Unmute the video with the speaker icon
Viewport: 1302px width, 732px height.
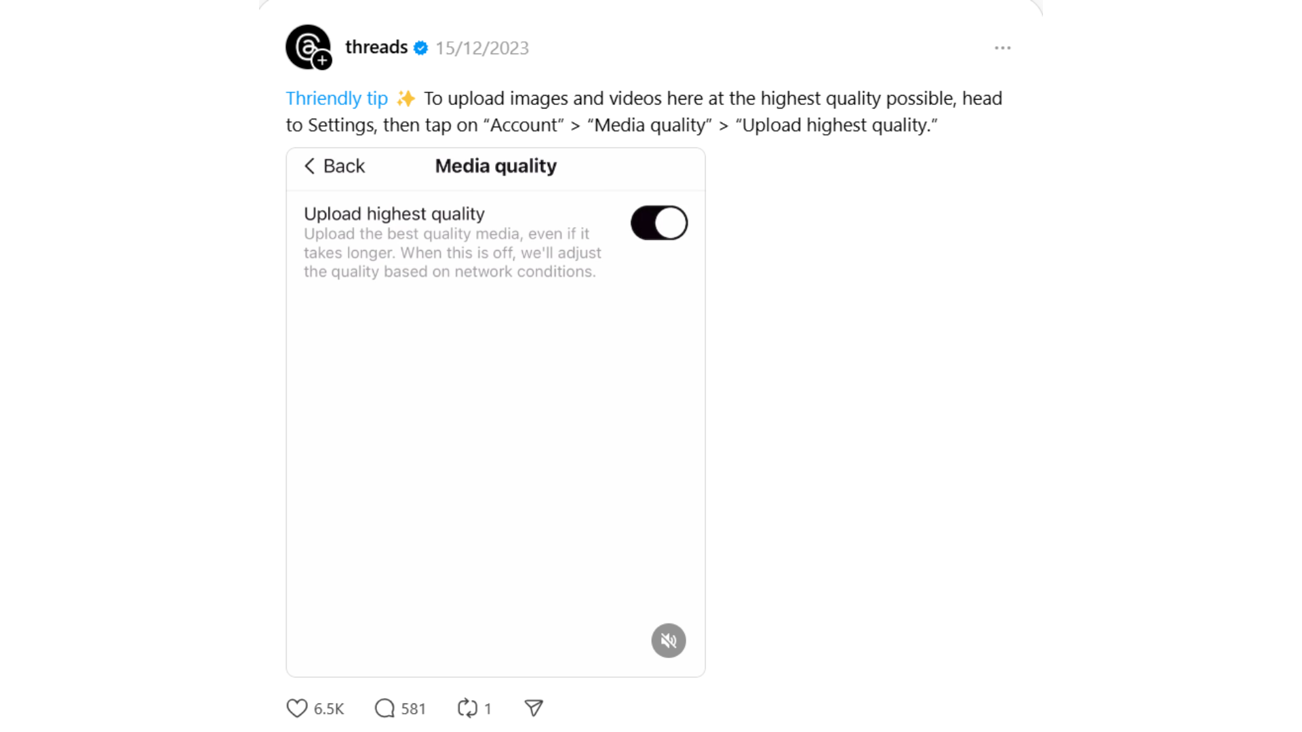669,640
